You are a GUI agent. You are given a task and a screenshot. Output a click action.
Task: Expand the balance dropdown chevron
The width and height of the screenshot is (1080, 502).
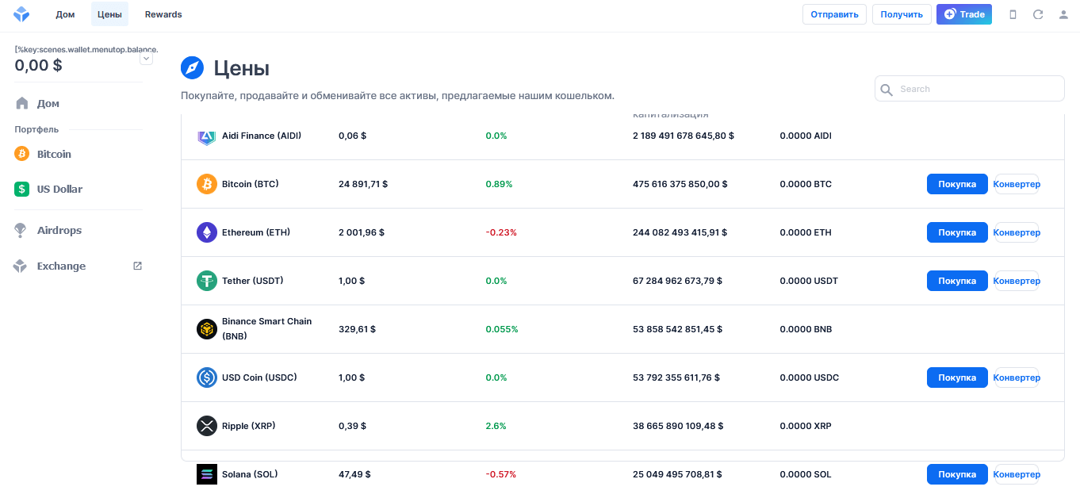(146, 59)
